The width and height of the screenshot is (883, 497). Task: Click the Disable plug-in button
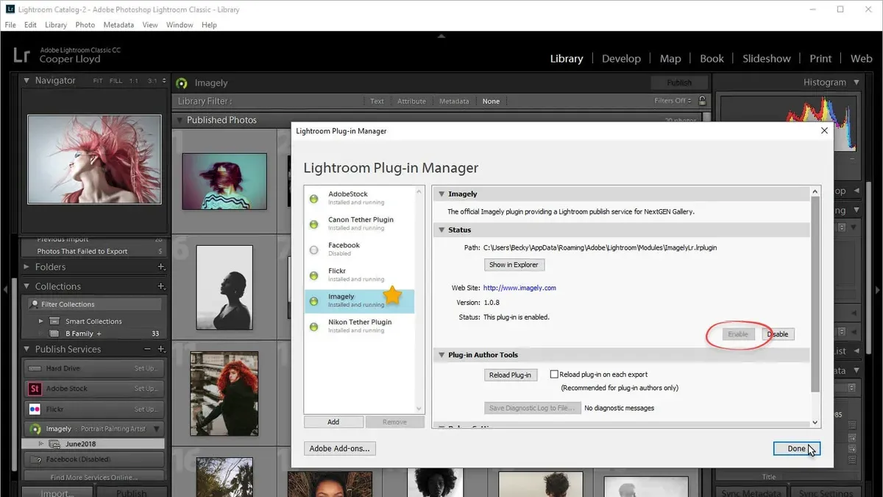(778, 334)
